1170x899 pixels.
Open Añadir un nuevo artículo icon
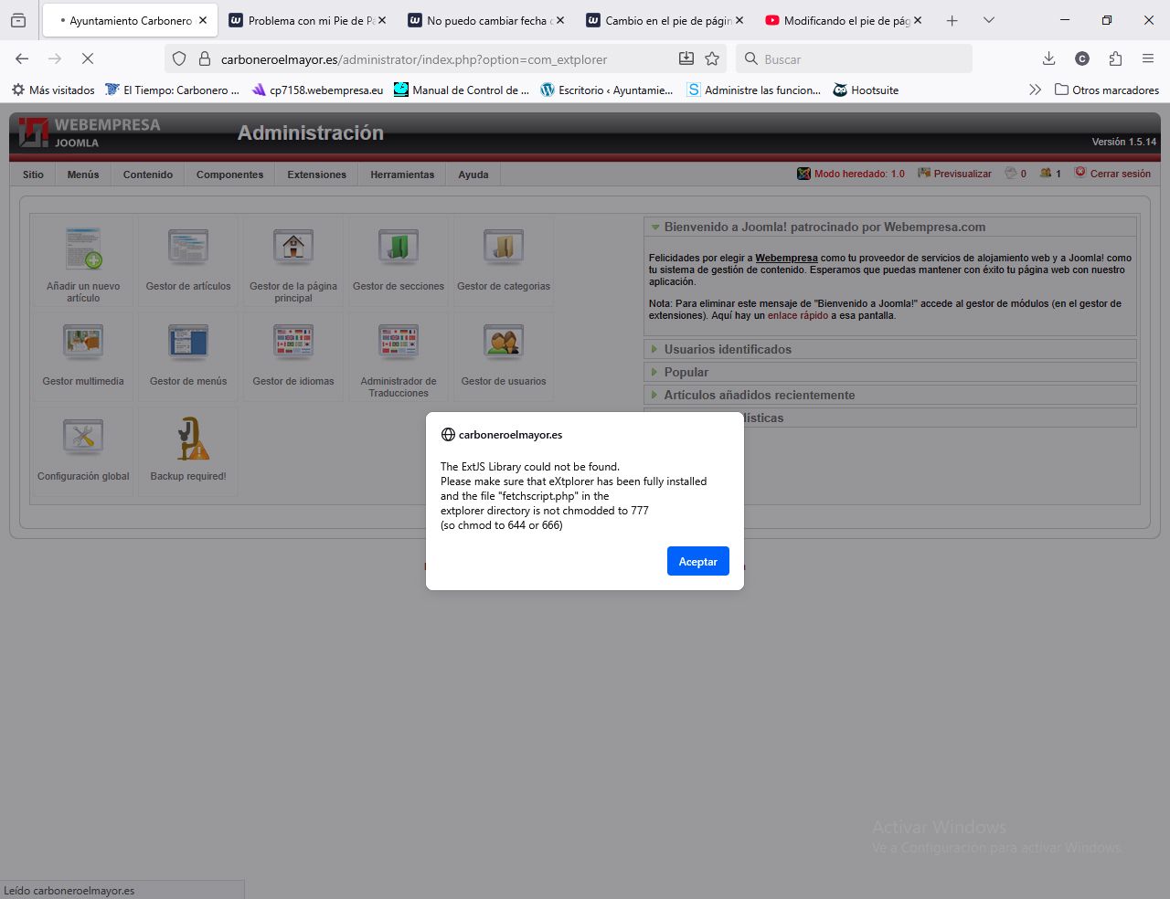83,248
